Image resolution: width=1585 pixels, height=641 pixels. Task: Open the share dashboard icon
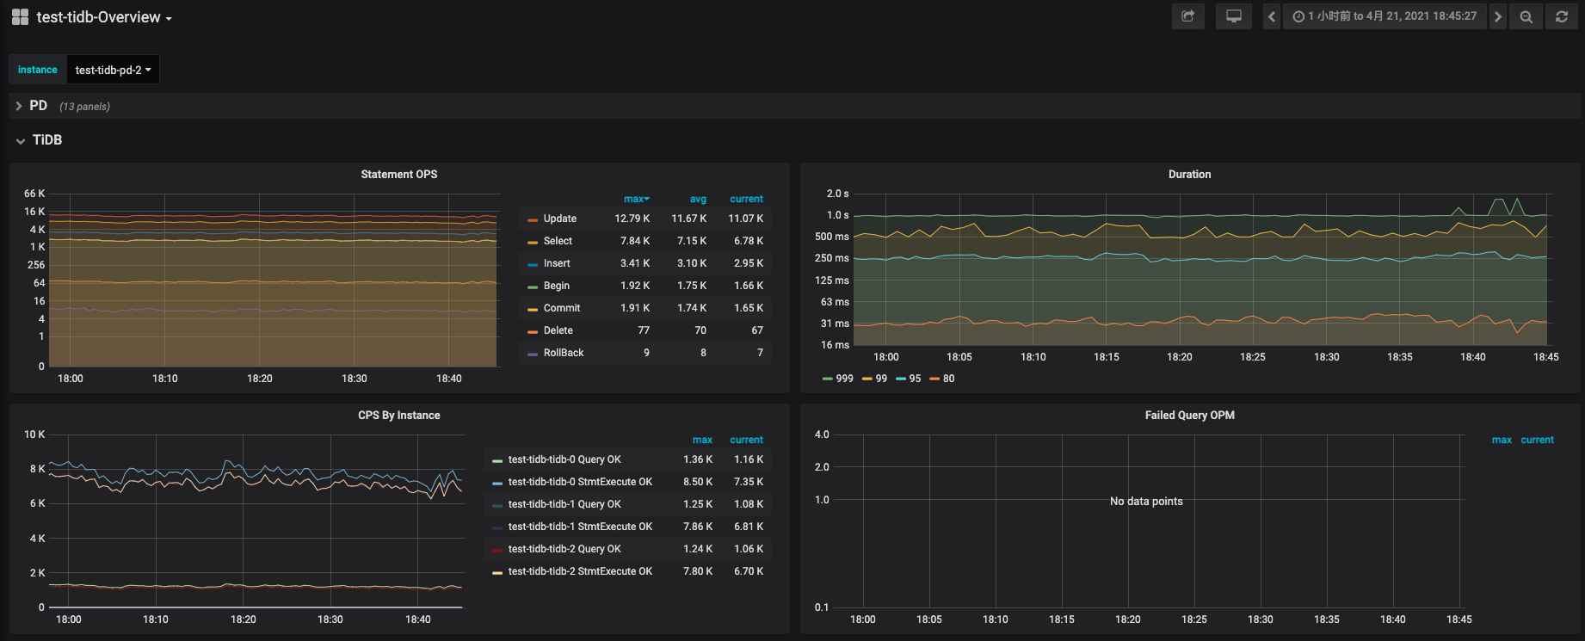coord(1187,16)
